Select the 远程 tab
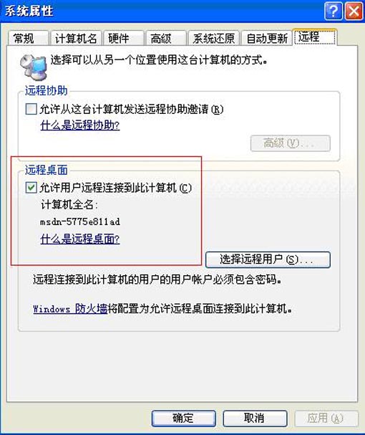 click(315, 37)
